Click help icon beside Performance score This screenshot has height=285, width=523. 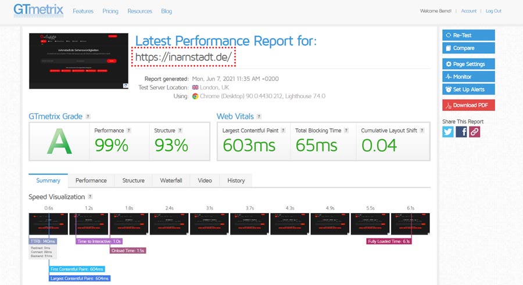(x=128, y=131)
